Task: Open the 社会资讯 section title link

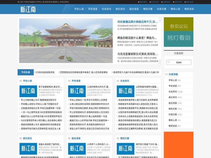Action: 125,81
